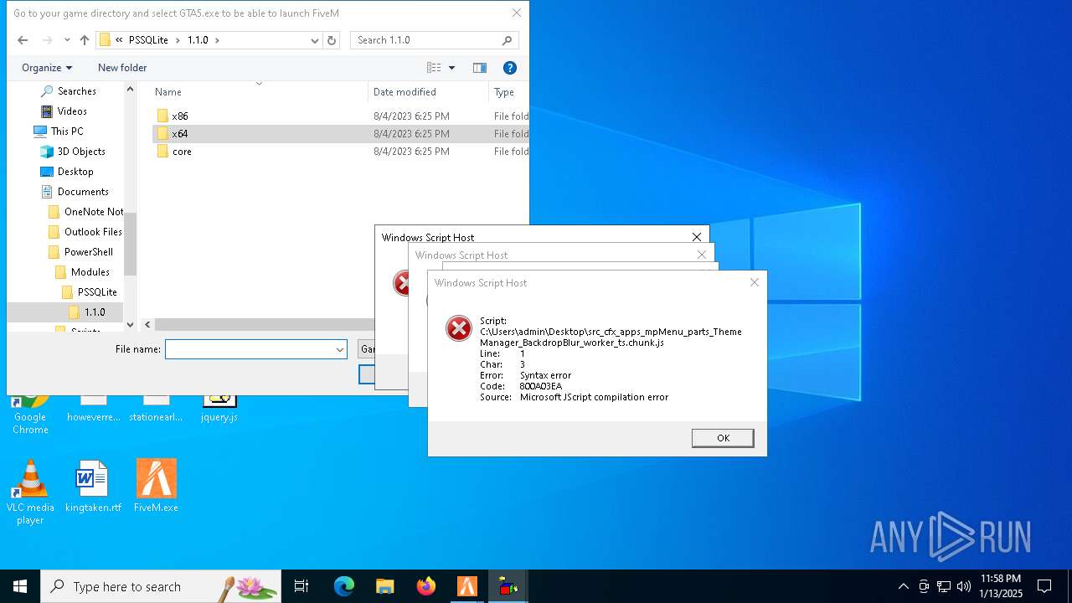Open VLC media player desktop shortcut
The image size is (1072, 603).
[x=30, y=492]
